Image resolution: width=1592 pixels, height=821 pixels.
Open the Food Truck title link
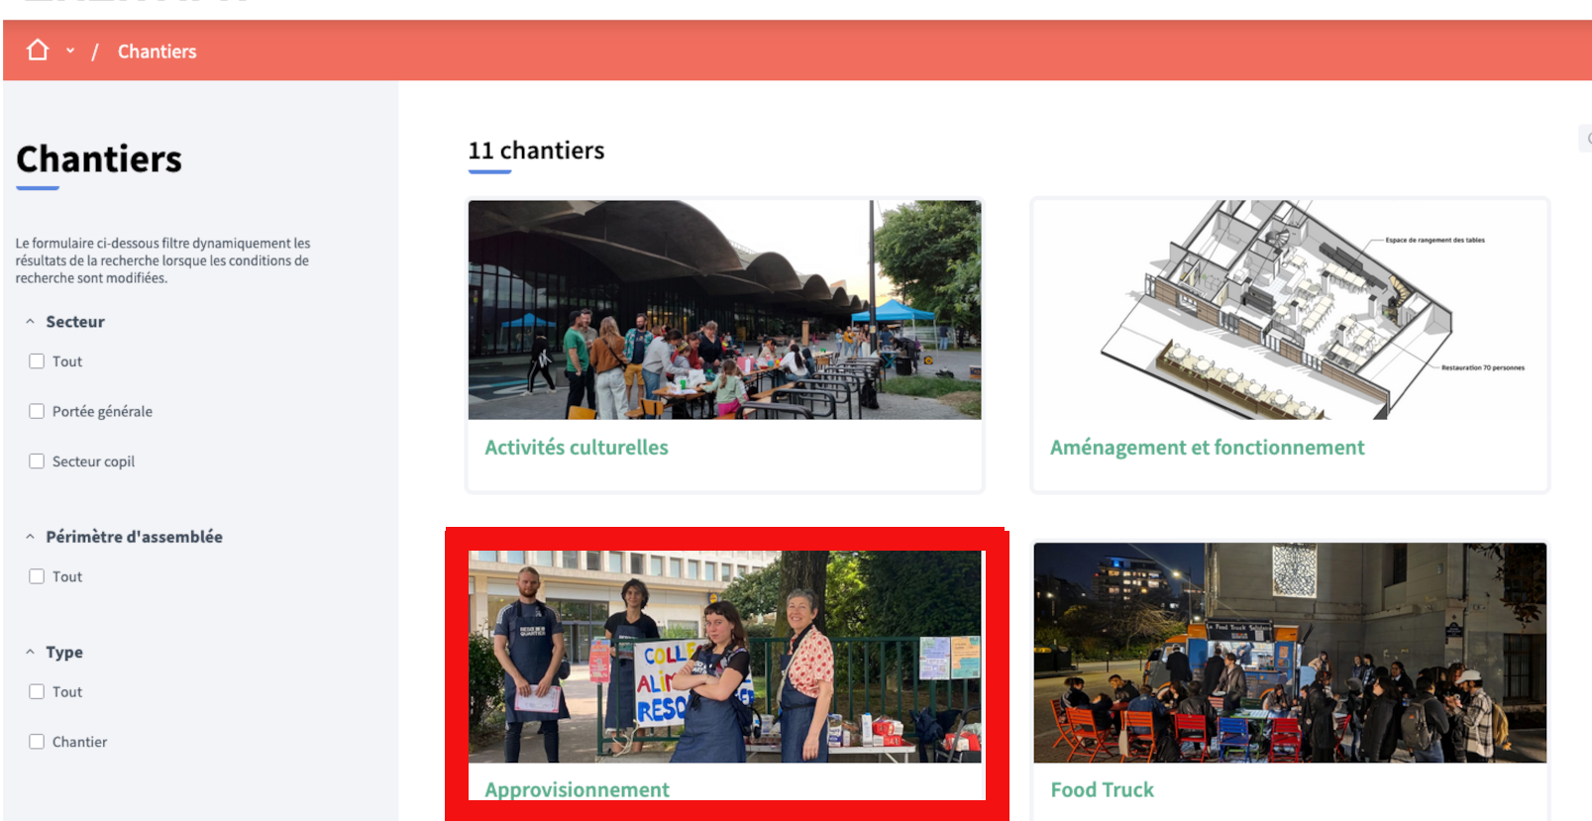(x=1102, y=789)
